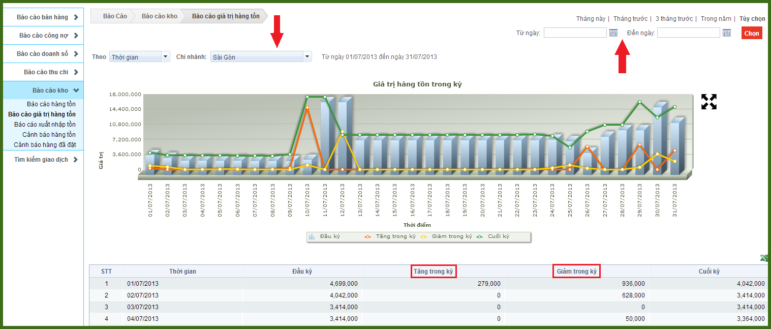Click the 3,364,000 Cuối kỳ value
The width and height of the screenshot is (771, 329).
[750, 319]
